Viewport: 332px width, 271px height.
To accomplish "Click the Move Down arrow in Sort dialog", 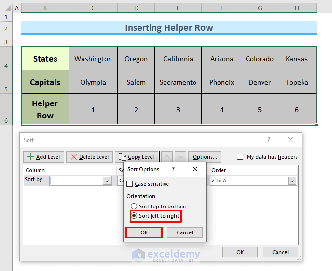I will [180, 157].
